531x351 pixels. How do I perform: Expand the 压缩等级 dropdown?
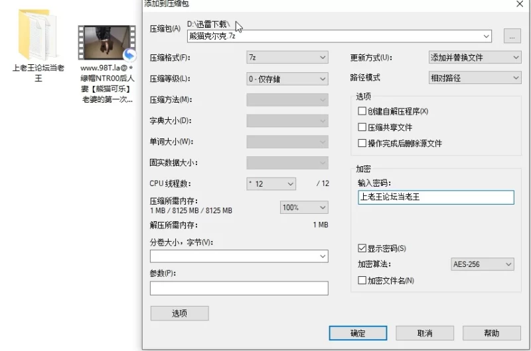point(287,79)
